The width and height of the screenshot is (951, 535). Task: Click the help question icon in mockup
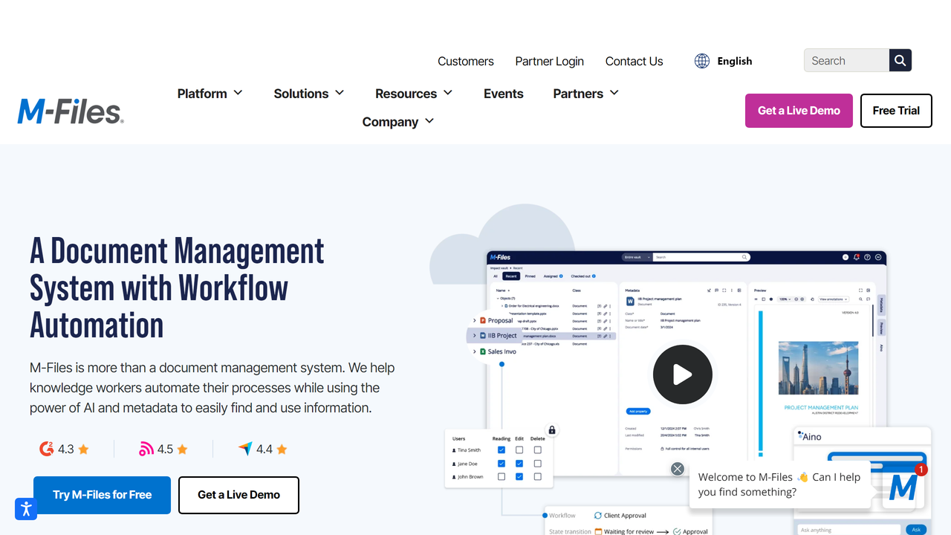[867, 257]
